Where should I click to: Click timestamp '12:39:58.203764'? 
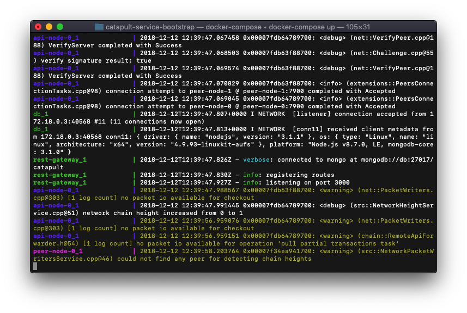click(x=210, y=251)
